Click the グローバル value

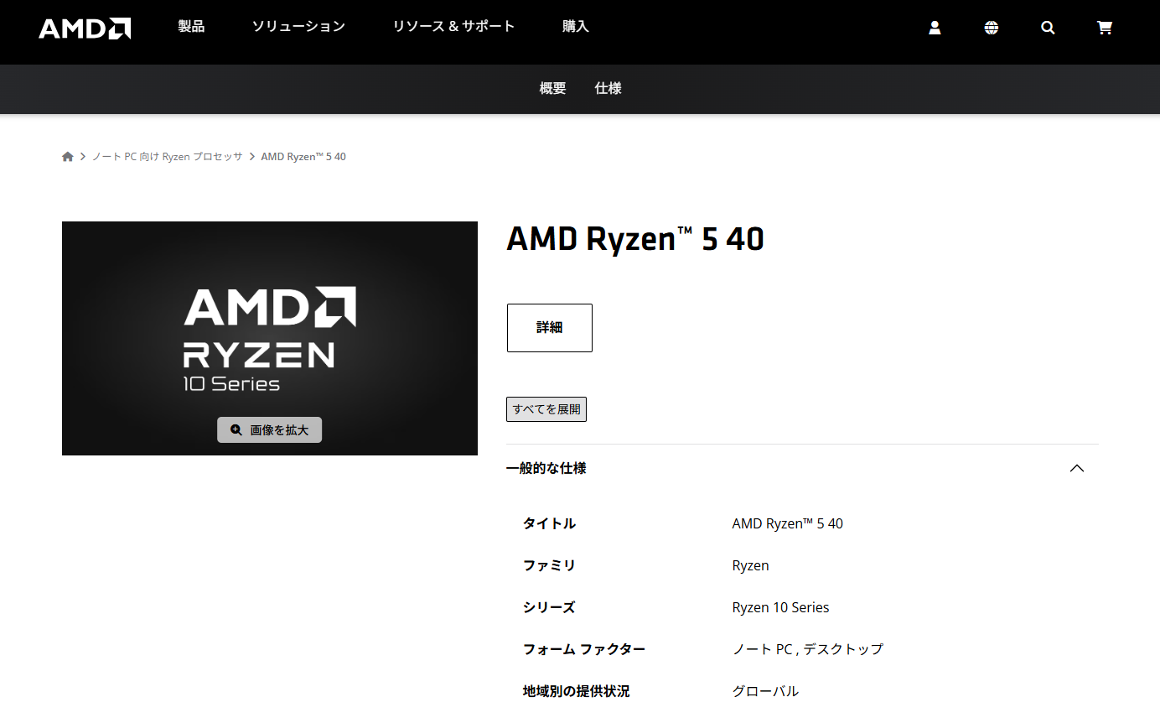pos(766,692)
